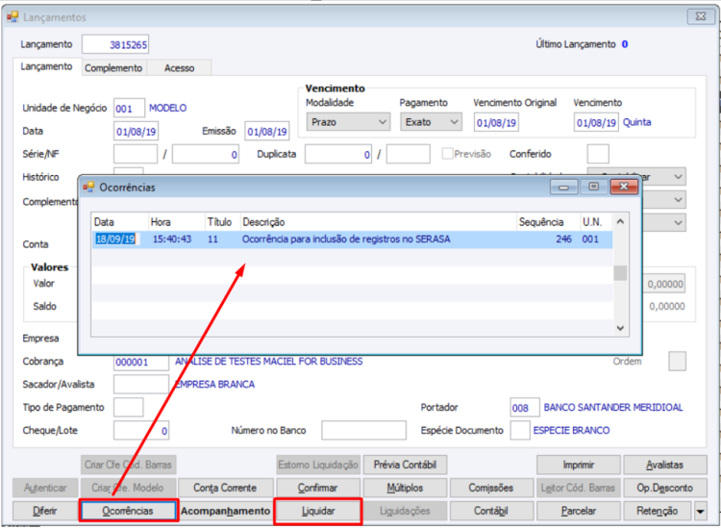721x529 pixels.
Task: Click the Retenção button
Action: 658,511
